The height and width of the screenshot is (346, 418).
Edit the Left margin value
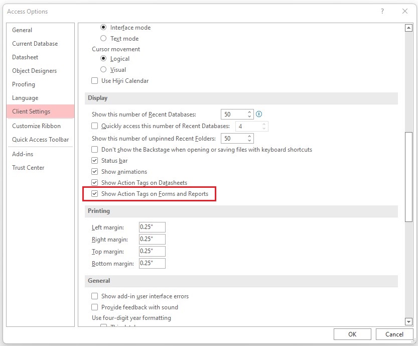(152, 227)
